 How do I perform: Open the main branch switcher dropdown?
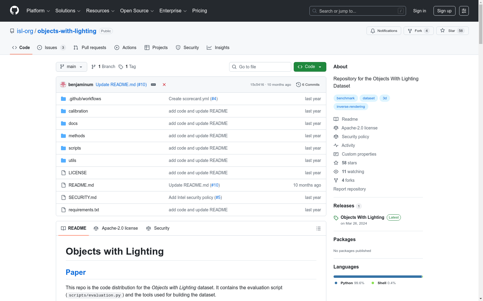(72, 67)
